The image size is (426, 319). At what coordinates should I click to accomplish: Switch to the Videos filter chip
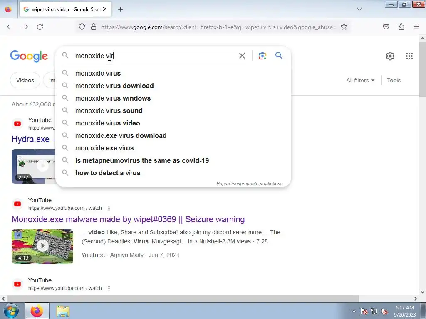25,80
